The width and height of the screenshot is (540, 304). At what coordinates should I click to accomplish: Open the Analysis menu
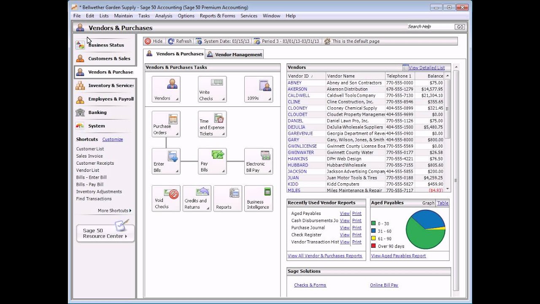click(x=164, y=16)
